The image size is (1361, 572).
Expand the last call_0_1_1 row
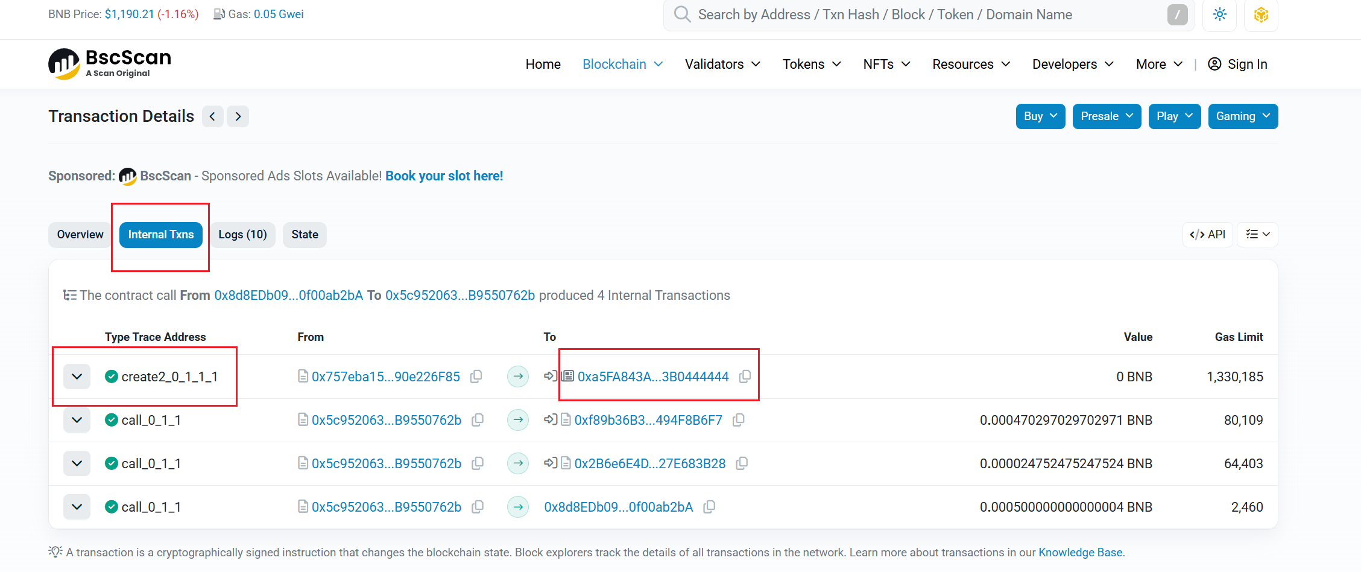coord(77,507)
